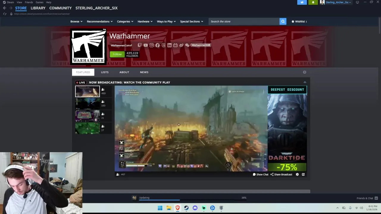Open the Twitch social link icon
This screenshot has height=214, width=381.
140,45
